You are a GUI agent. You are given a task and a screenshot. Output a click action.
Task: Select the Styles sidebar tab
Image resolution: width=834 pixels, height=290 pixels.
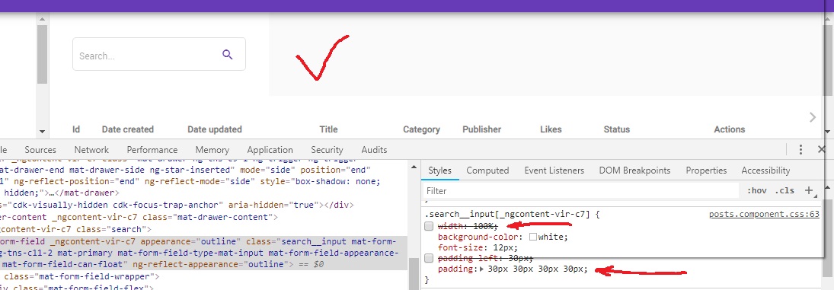(x=440, y=170)
